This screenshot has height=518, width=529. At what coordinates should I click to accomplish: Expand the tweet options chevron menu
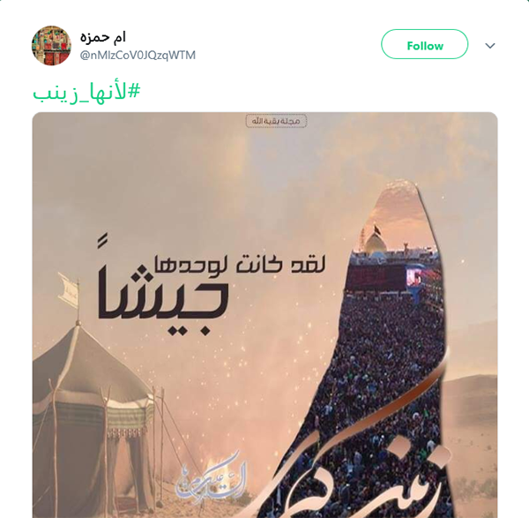click(490, 46)
